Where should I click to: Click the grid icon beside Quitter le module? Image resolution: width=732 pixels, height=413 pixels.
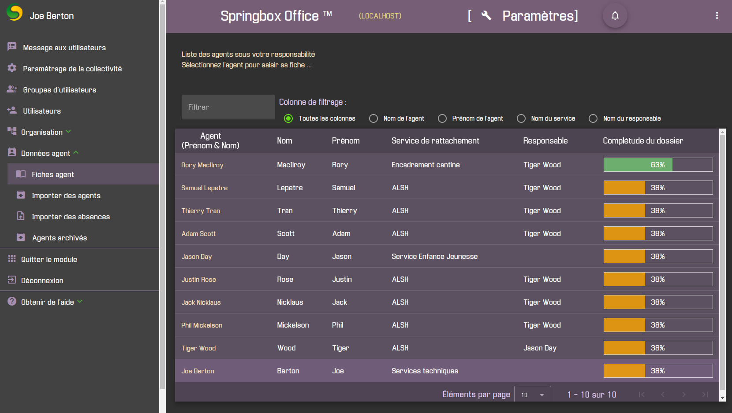12,258
